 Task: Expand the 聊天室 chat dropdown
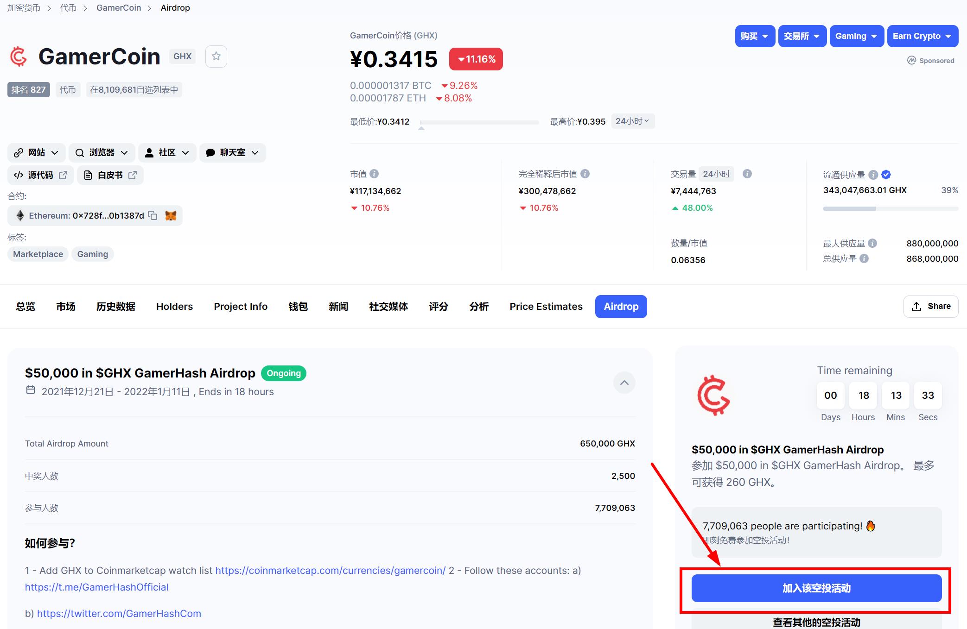(233, 153)
